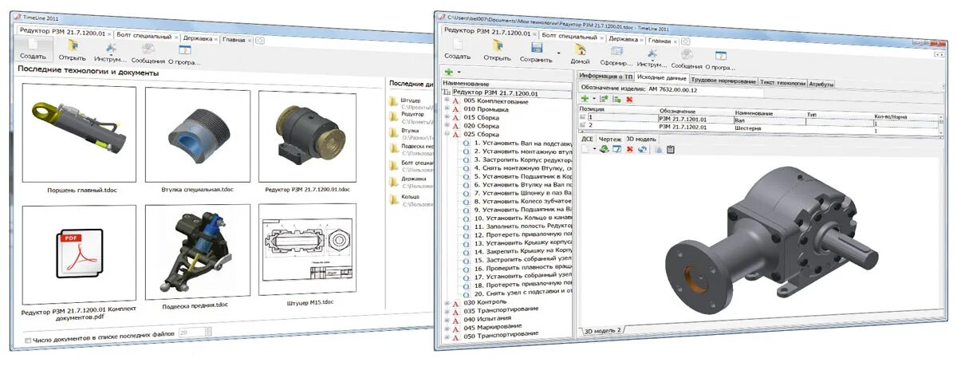Select step 1. Установить Вал на подставку
This screenshot has height=370, width=957.
523,143
